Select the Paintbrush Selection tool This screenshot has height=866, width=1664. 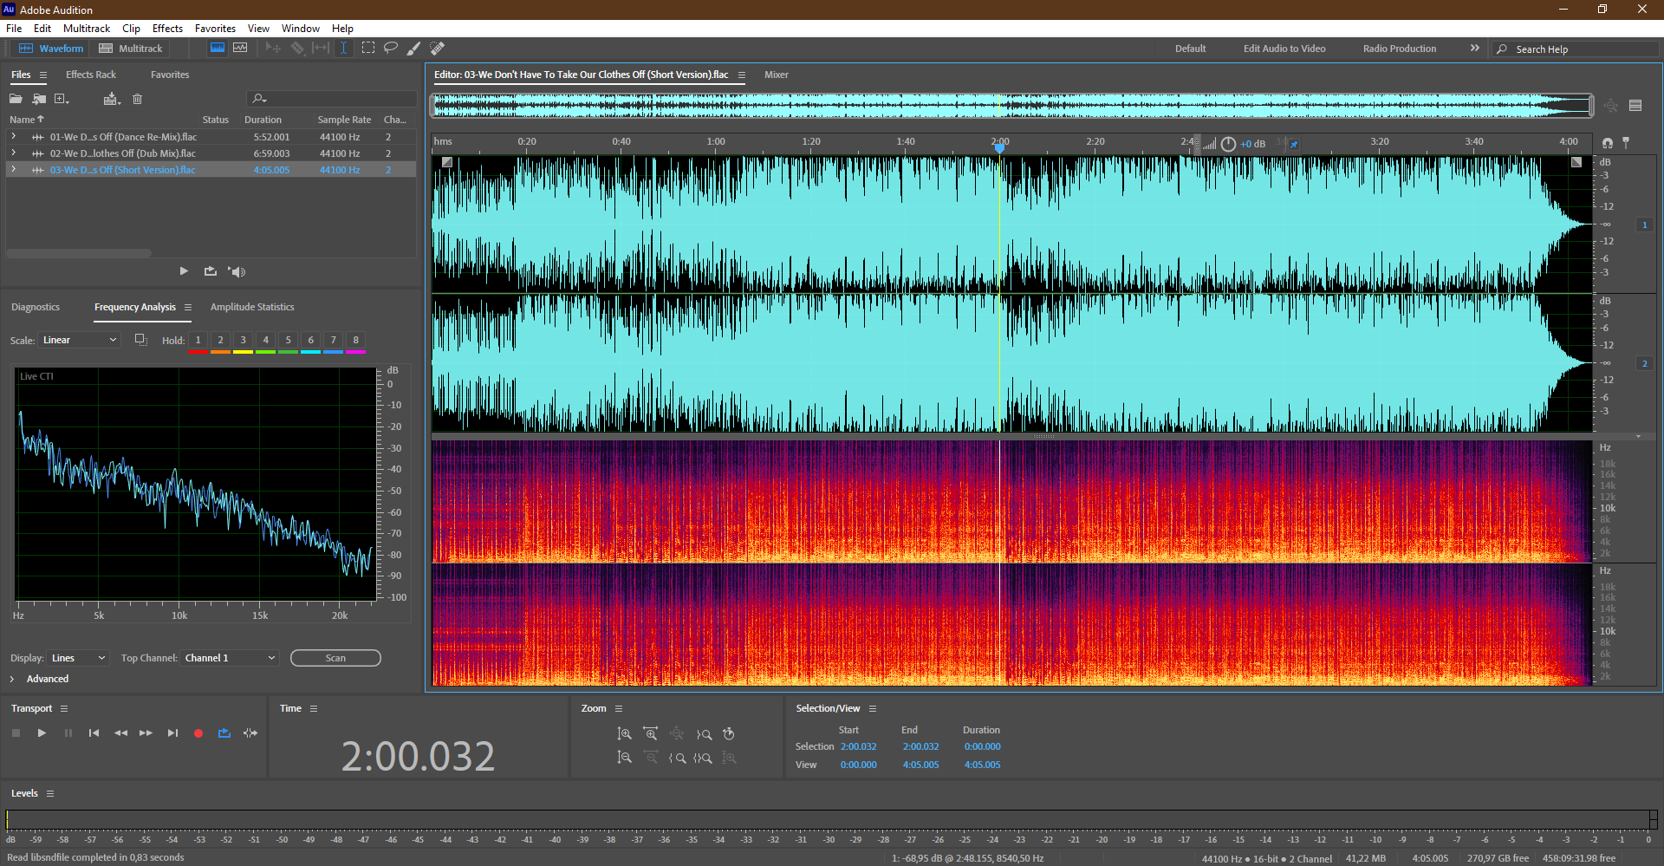pyautogui.click(x=414, y=49)
